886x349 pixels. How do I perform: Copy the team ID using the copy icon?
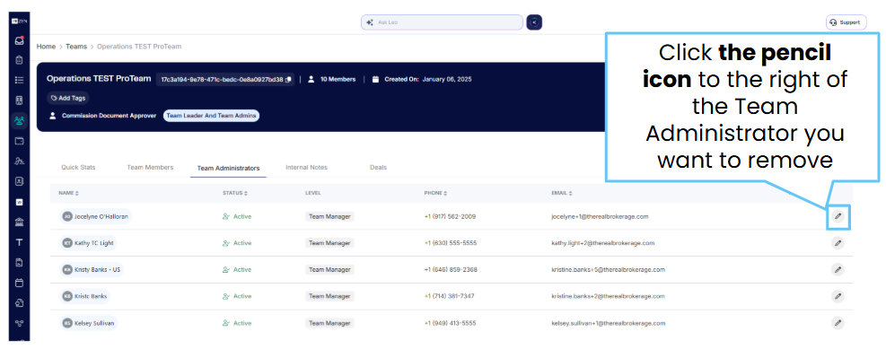click(x=288, y=80)
